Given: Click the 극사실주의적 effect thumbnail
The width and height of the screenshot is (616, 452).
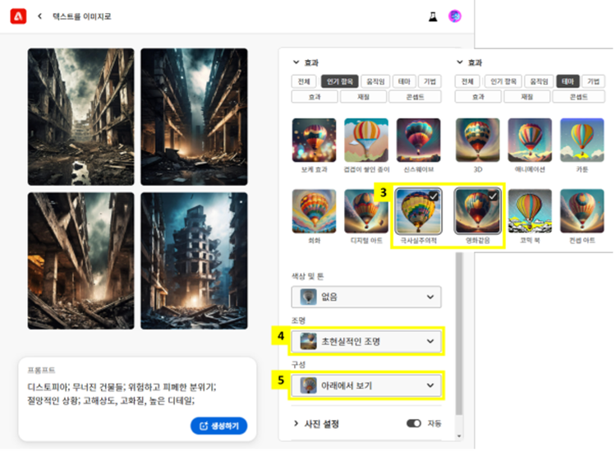Looking at the screenshot, I should pyautogui.click(x=418, y=211).
